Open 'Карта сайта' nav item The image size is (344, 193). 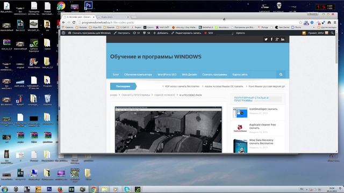(240, 75)
